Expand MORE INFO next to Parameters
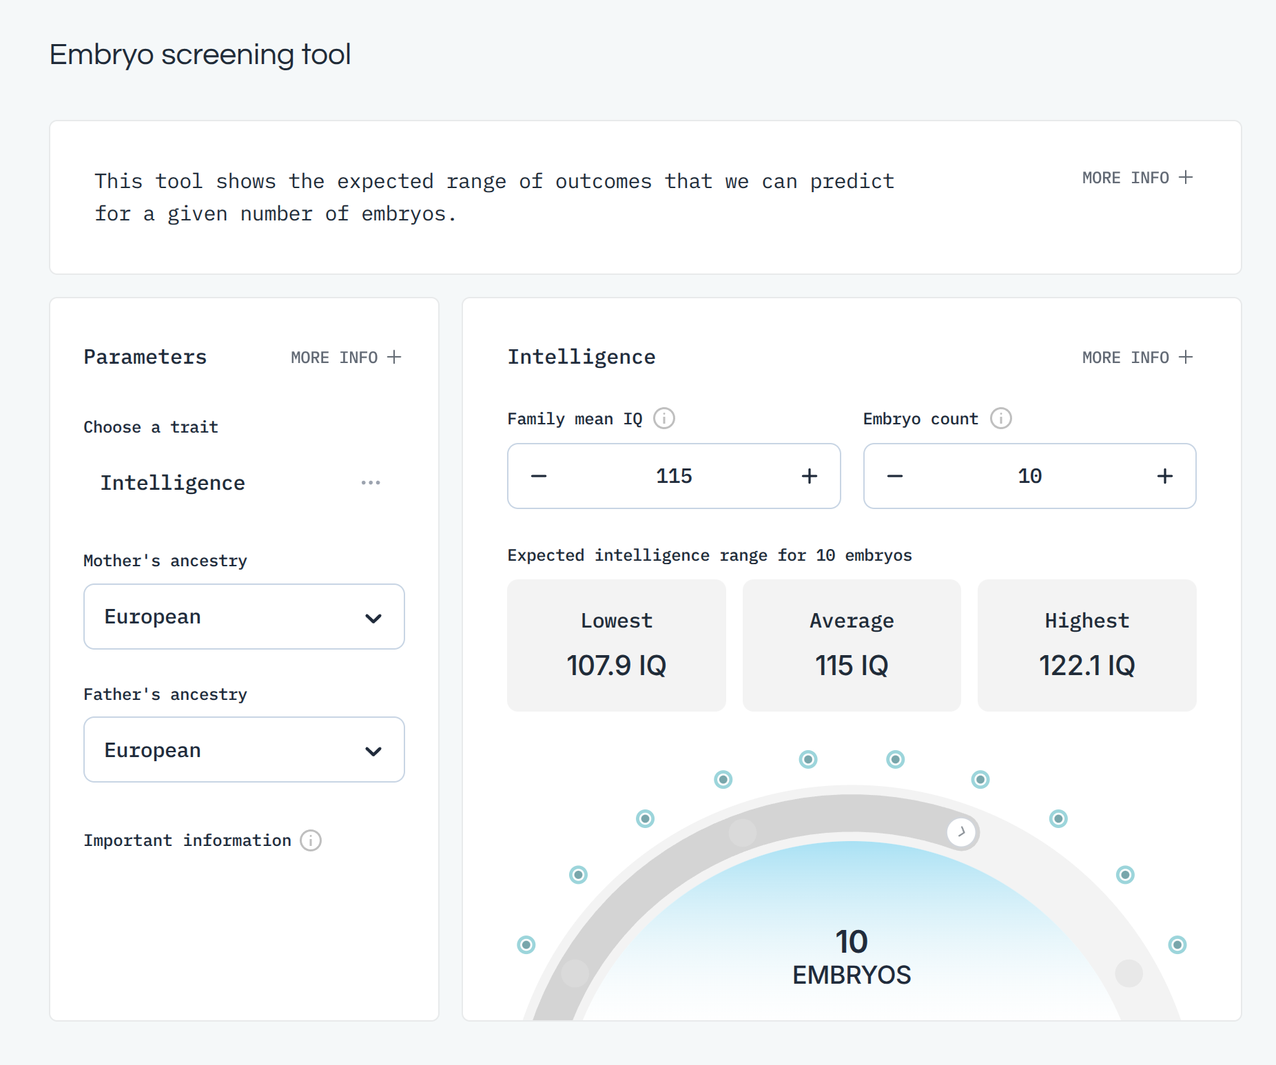1276x1065 pixels. pyautogui.click(x=346, y=358)
